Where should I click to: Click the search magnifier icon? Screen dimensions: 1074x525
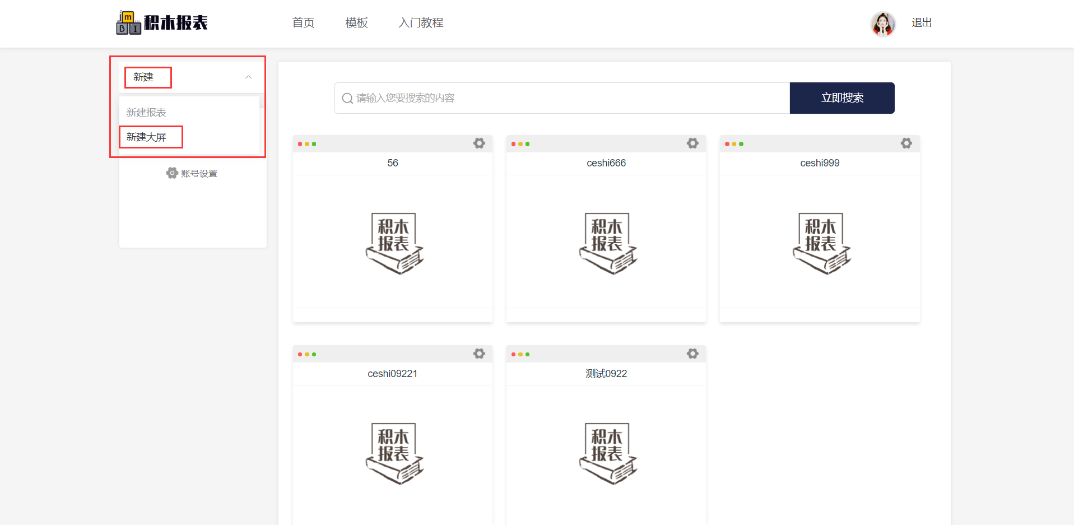pyautogui.click(x=347, y=99)
